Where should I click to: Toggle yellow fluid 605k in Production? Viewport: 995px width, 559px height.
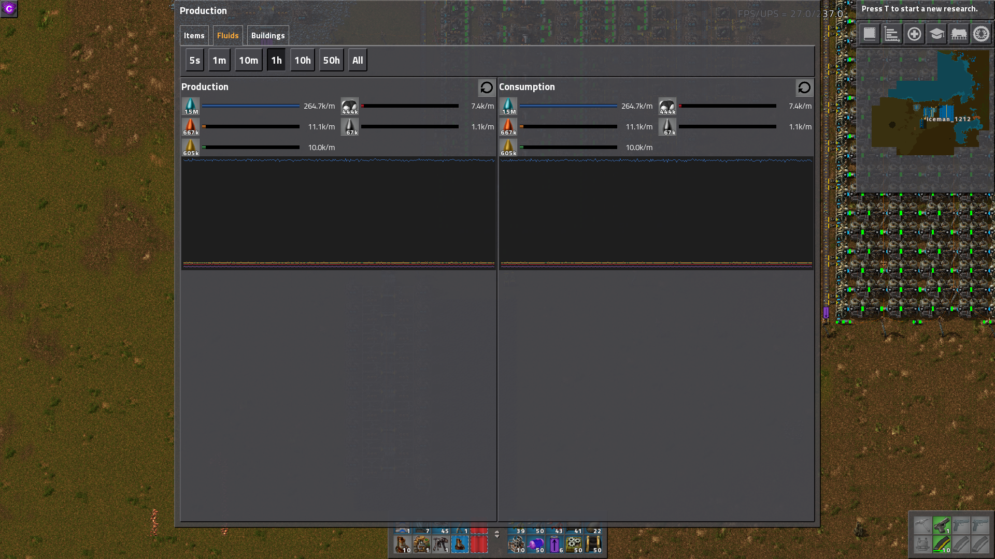pyautogui.click(x=191, y=148)
